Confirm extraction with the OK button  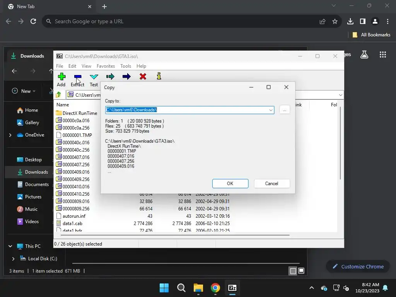(230, 184)
